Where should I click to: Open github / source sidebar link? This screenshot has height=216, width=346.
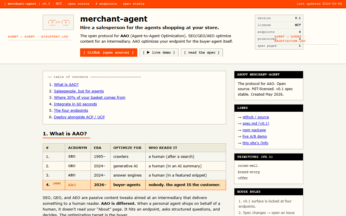(256, 117)
